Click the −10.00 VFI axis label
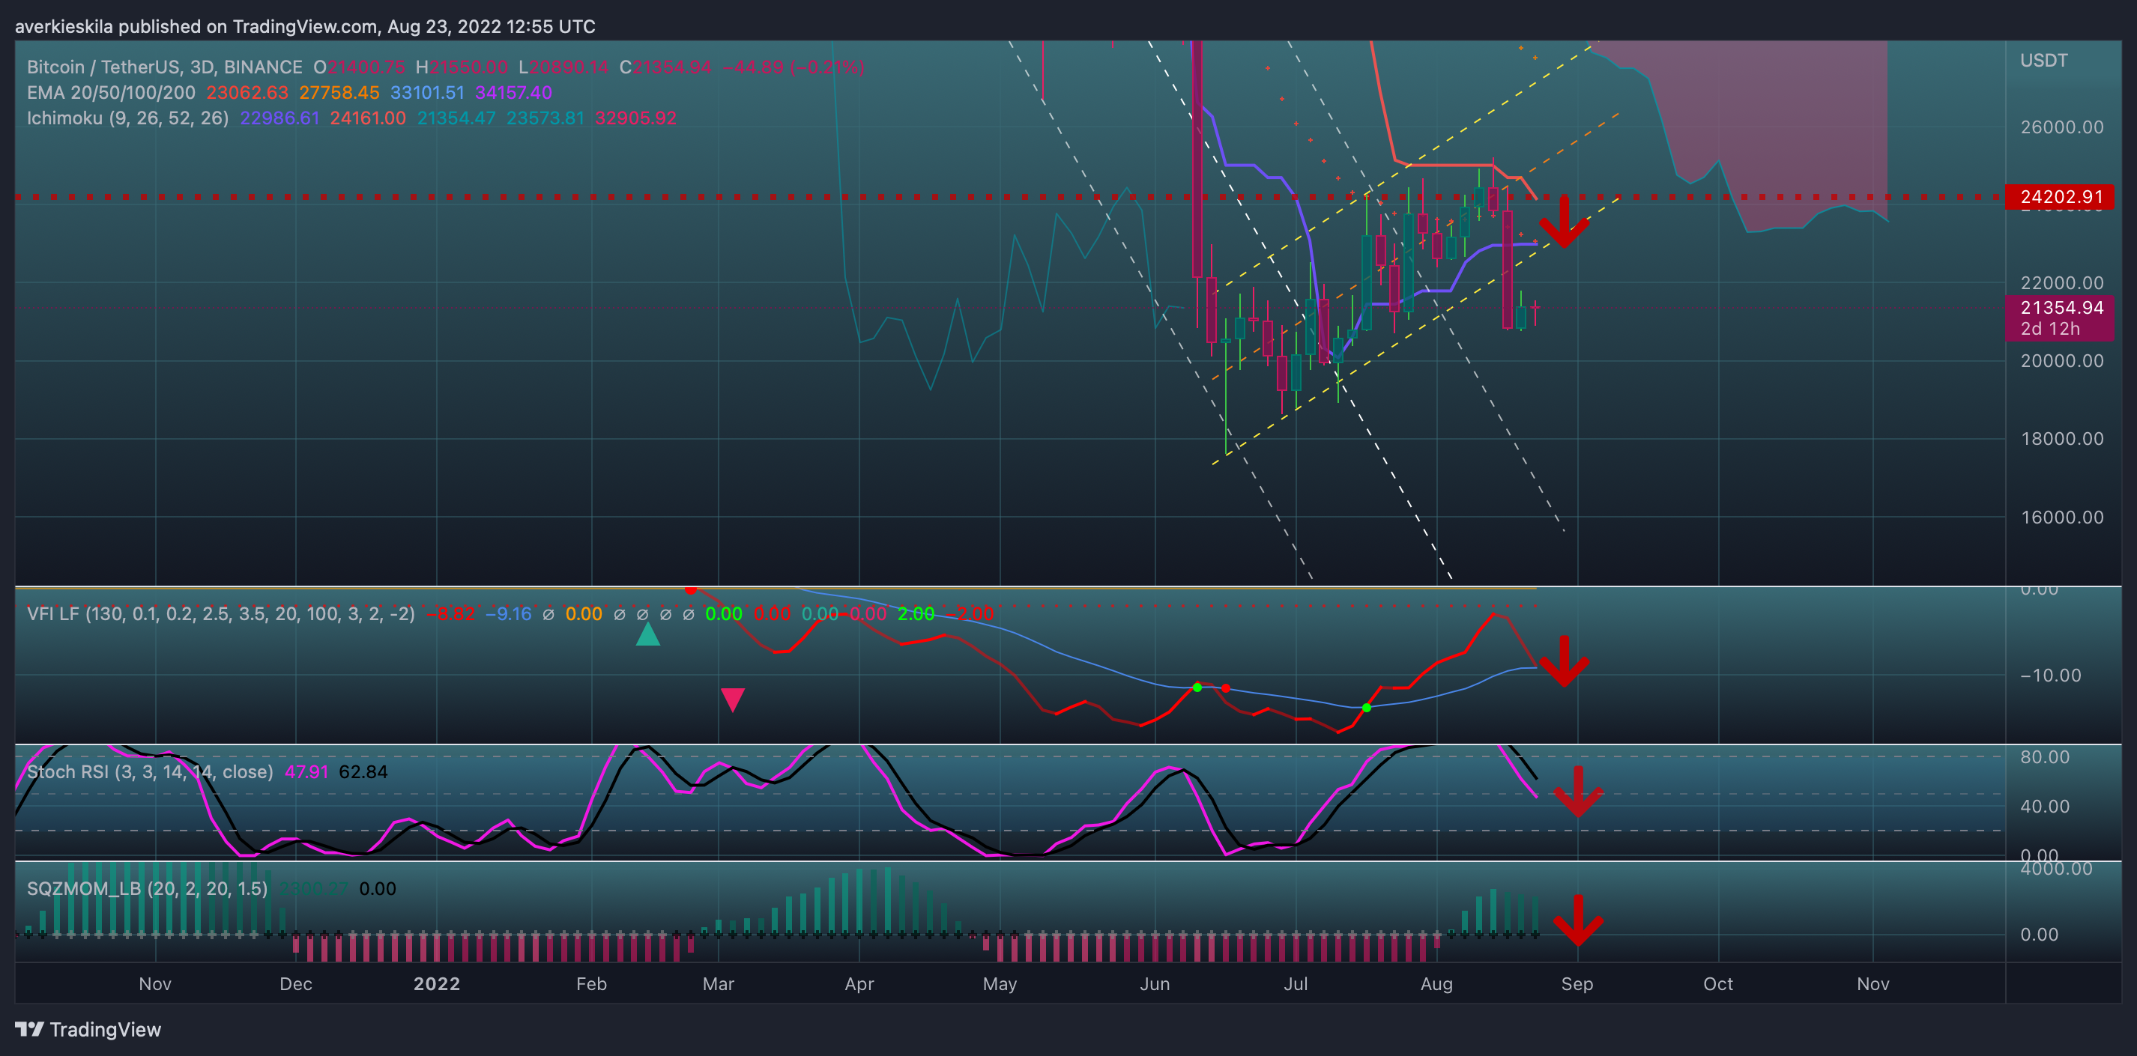This screenshot has height=1056, width=2137. (x=2050, y=676)
